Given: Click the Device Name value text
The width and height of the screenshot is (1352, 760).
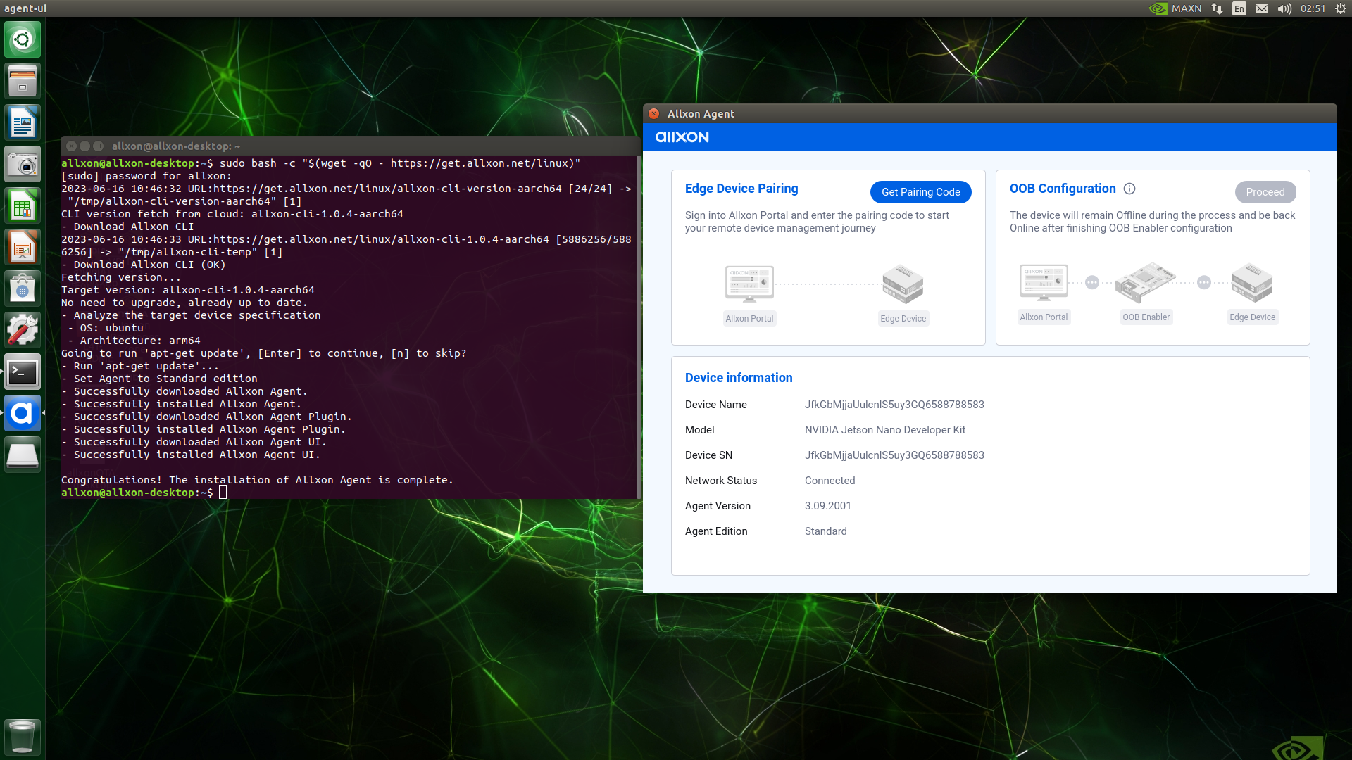Looking at the screenshot, I should tap(894, 405).
